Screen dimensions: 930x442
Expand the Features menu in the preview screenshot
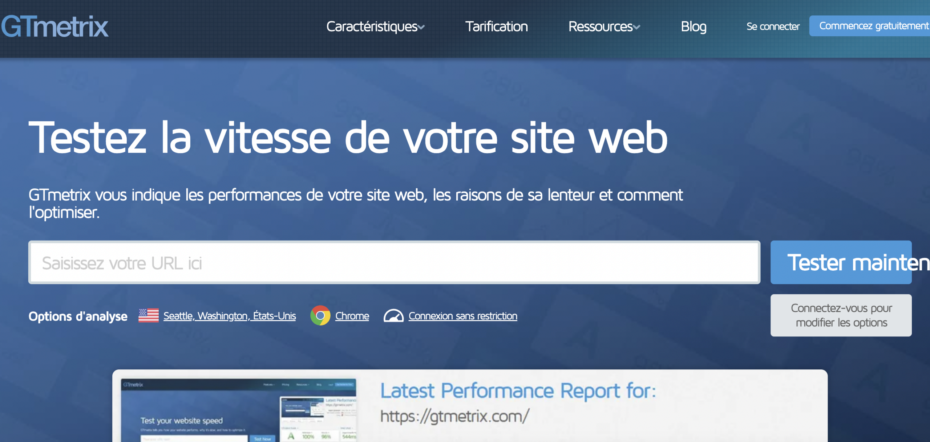(268, 385)
